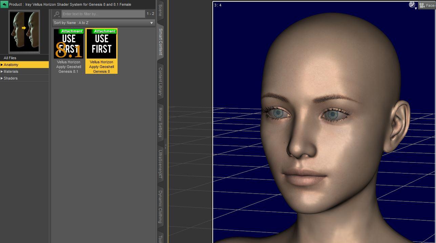Switch to the Content Library tab
This screenshot has height=243, width=436.
tap(160, 81)
